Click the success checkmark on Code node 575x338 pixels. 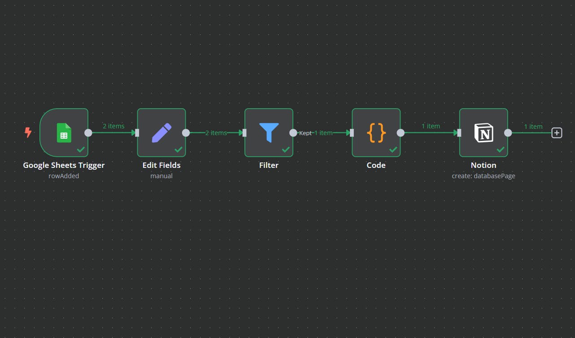coord(393,149)
